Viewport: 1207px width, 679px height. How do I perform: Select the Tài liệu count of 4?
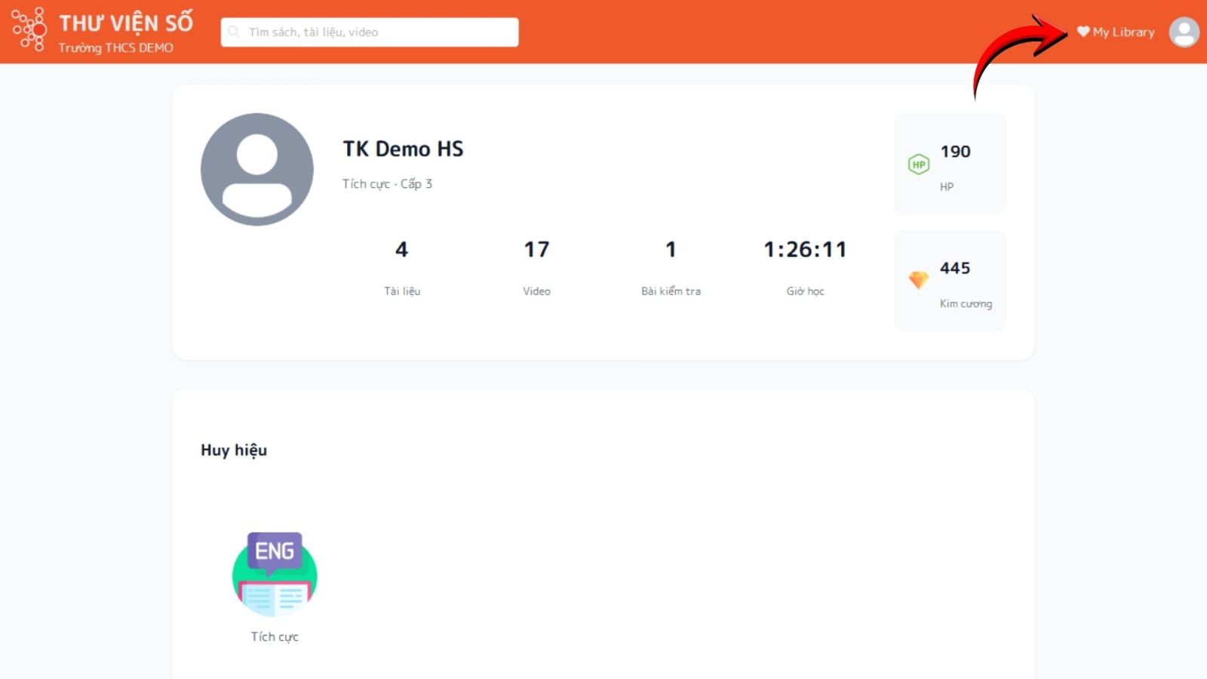coord(401,250)
